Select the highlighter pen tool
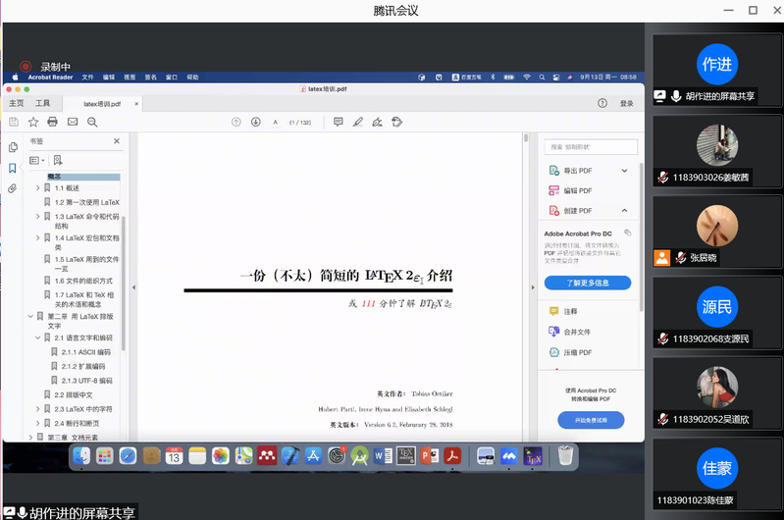The height and width of the screenshot is (520, 784). [x=357, y=122]
